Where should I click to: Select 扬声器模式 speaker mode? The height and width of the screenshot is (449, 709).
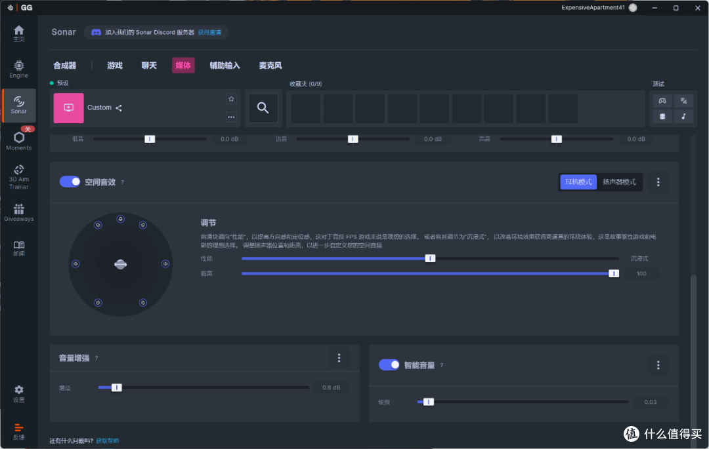(619, 182)
